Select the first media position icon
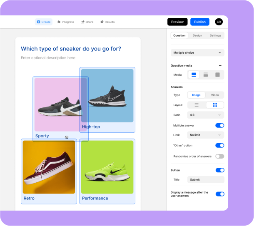254x226 pixels. pos(193,75)
